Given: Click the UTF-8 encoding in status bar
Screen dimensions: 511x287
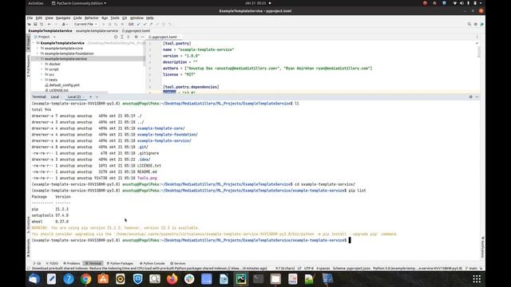Looking at the screenshot, I should coord(309,269).
